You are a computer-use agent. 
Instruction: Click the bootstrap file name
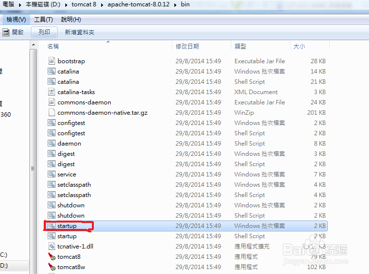tap(71, 61)
